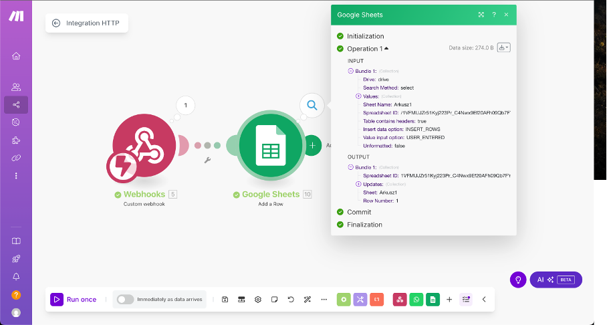Click the Run once button
The height and width of the screenshot is (325, 607).
[74, 300]
